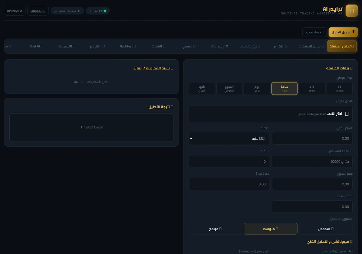The width and height of the screenshot is (362, 254).
Task: Open اختر الأصل asset list selector
Action: point(271,114)
